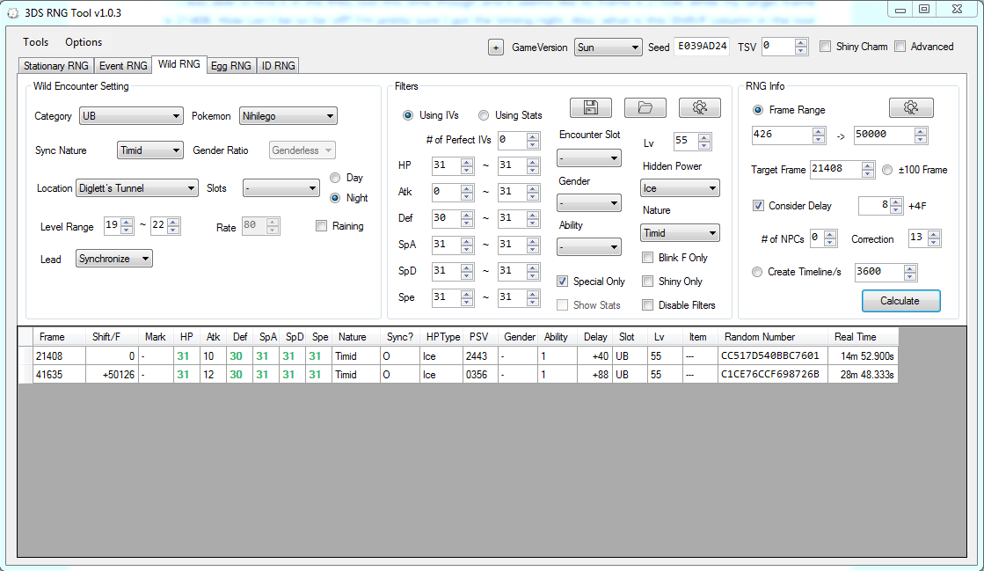Check the Disable Filters checkbox
This screenshot has width=984, height=571.
coord(647,305)
